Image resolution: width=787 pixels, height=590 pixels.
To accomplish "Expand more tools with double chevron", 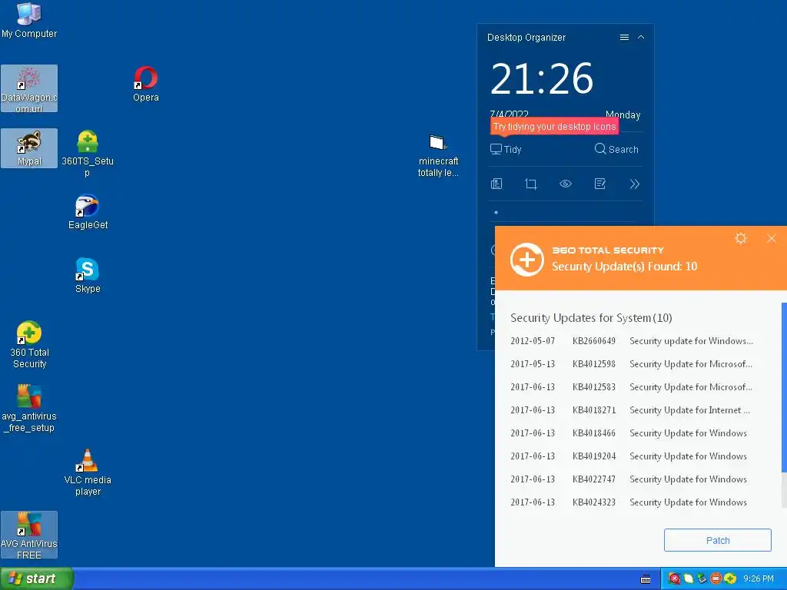I will pos(634,184).
